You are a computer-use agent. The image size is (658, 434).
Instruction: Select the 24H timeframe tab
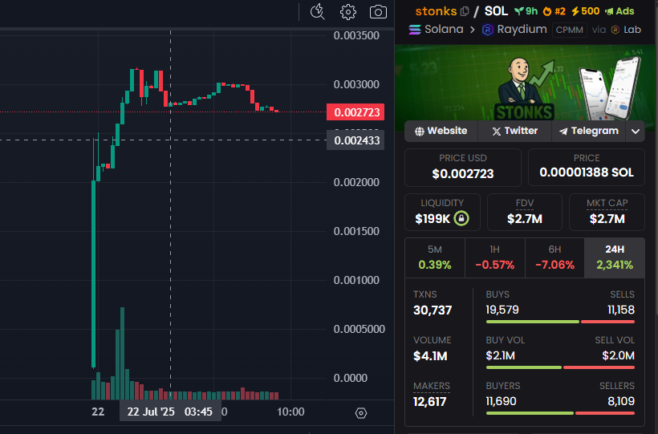615,258
